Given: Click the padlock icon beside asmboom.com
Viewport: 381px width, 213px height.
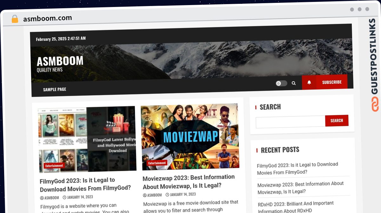Looking at the screenshot, I should point(15,19).
